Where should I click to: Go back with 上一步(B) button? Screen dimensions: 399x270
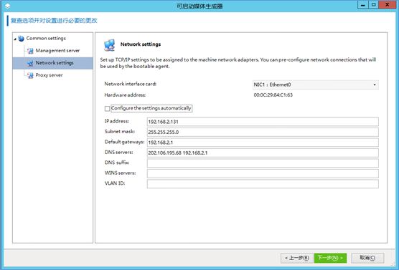296,258
